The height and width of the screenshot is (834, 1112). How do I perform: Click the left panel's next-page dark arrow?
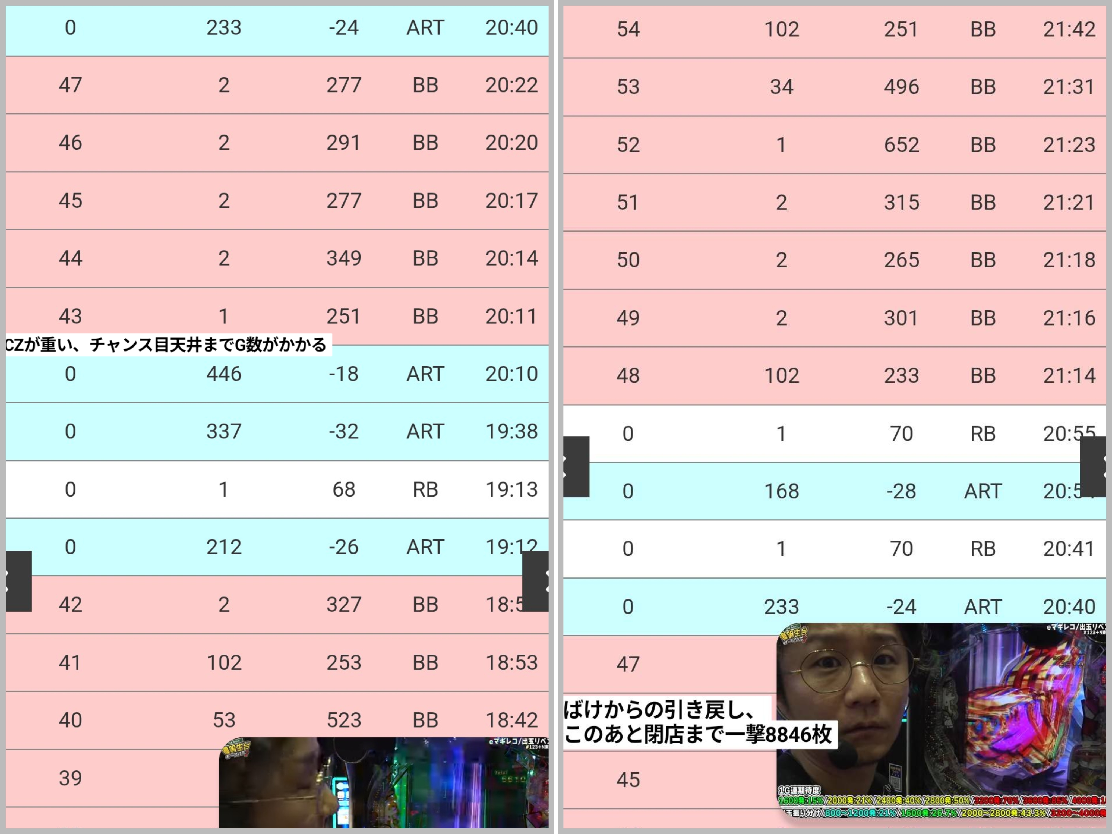(535, 581)
